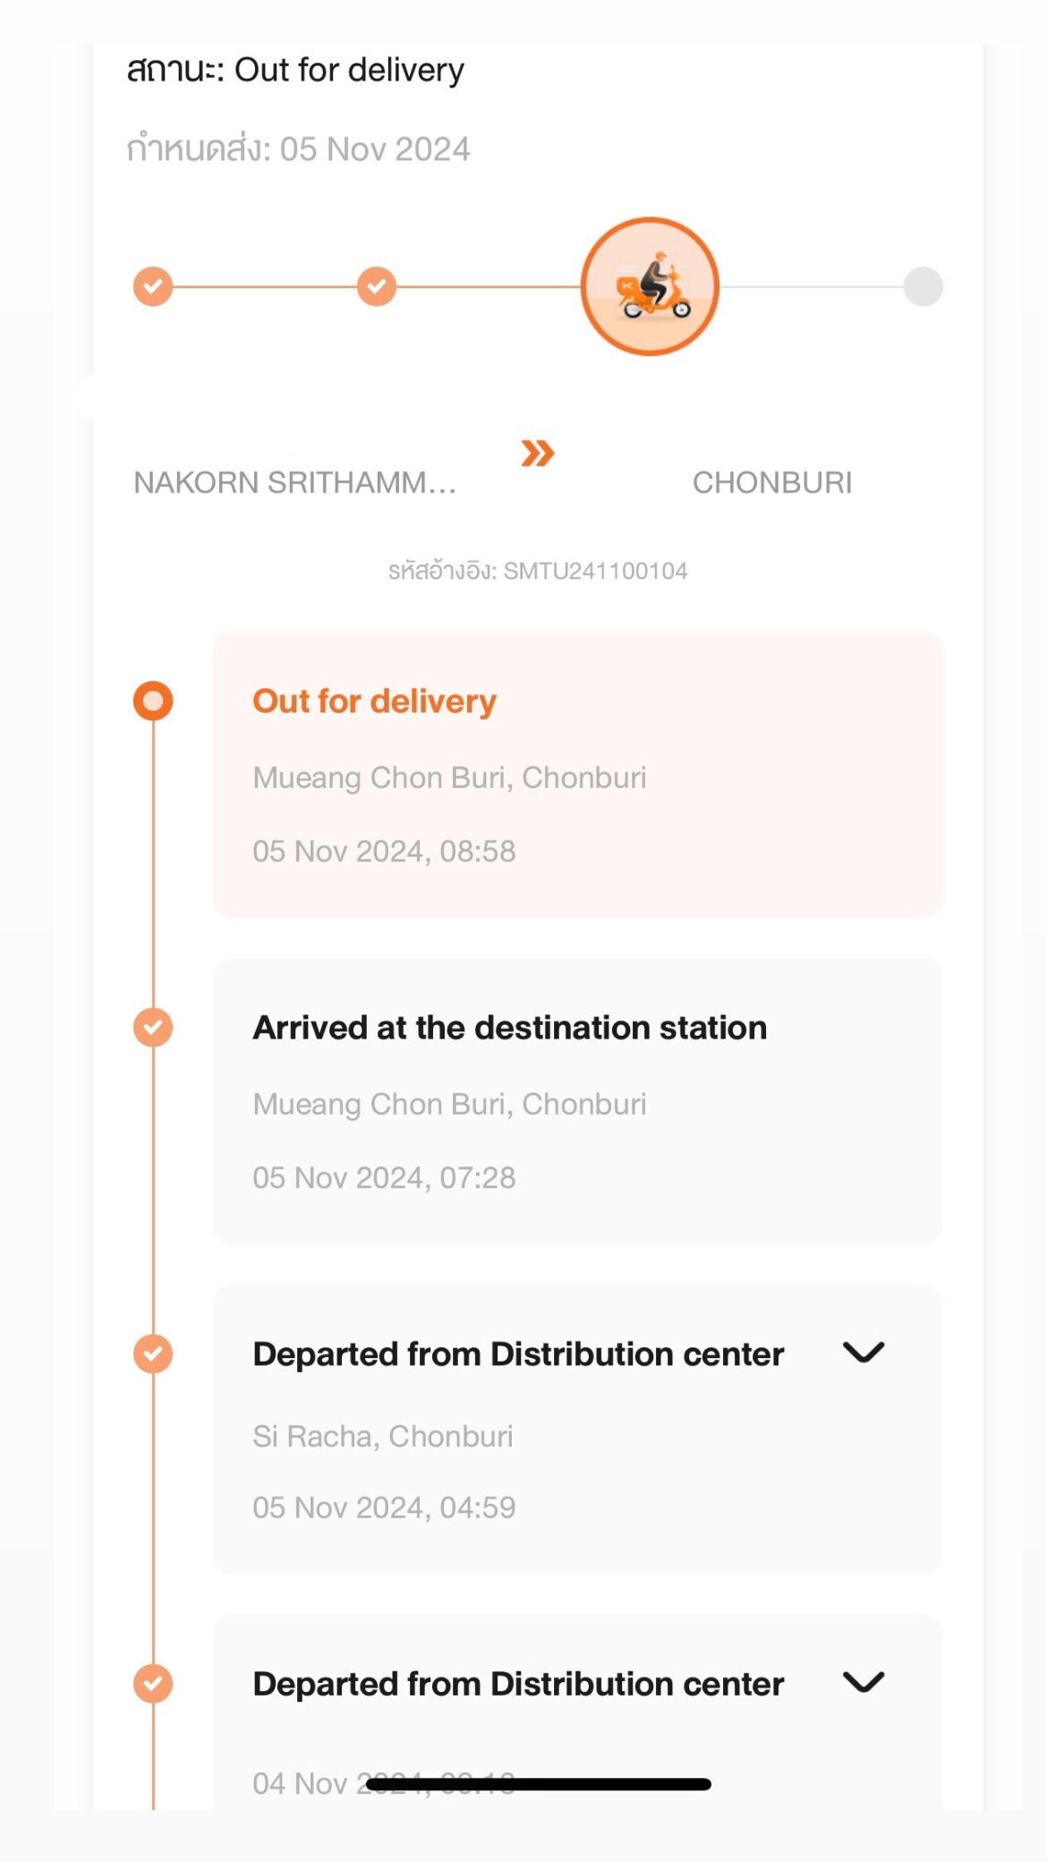Image resolution: width=1047 pixels, height=1862 pixels.
Task: Expand the 04 Nov Departed from Distribution center
Action: click(x=864, y=1682)
